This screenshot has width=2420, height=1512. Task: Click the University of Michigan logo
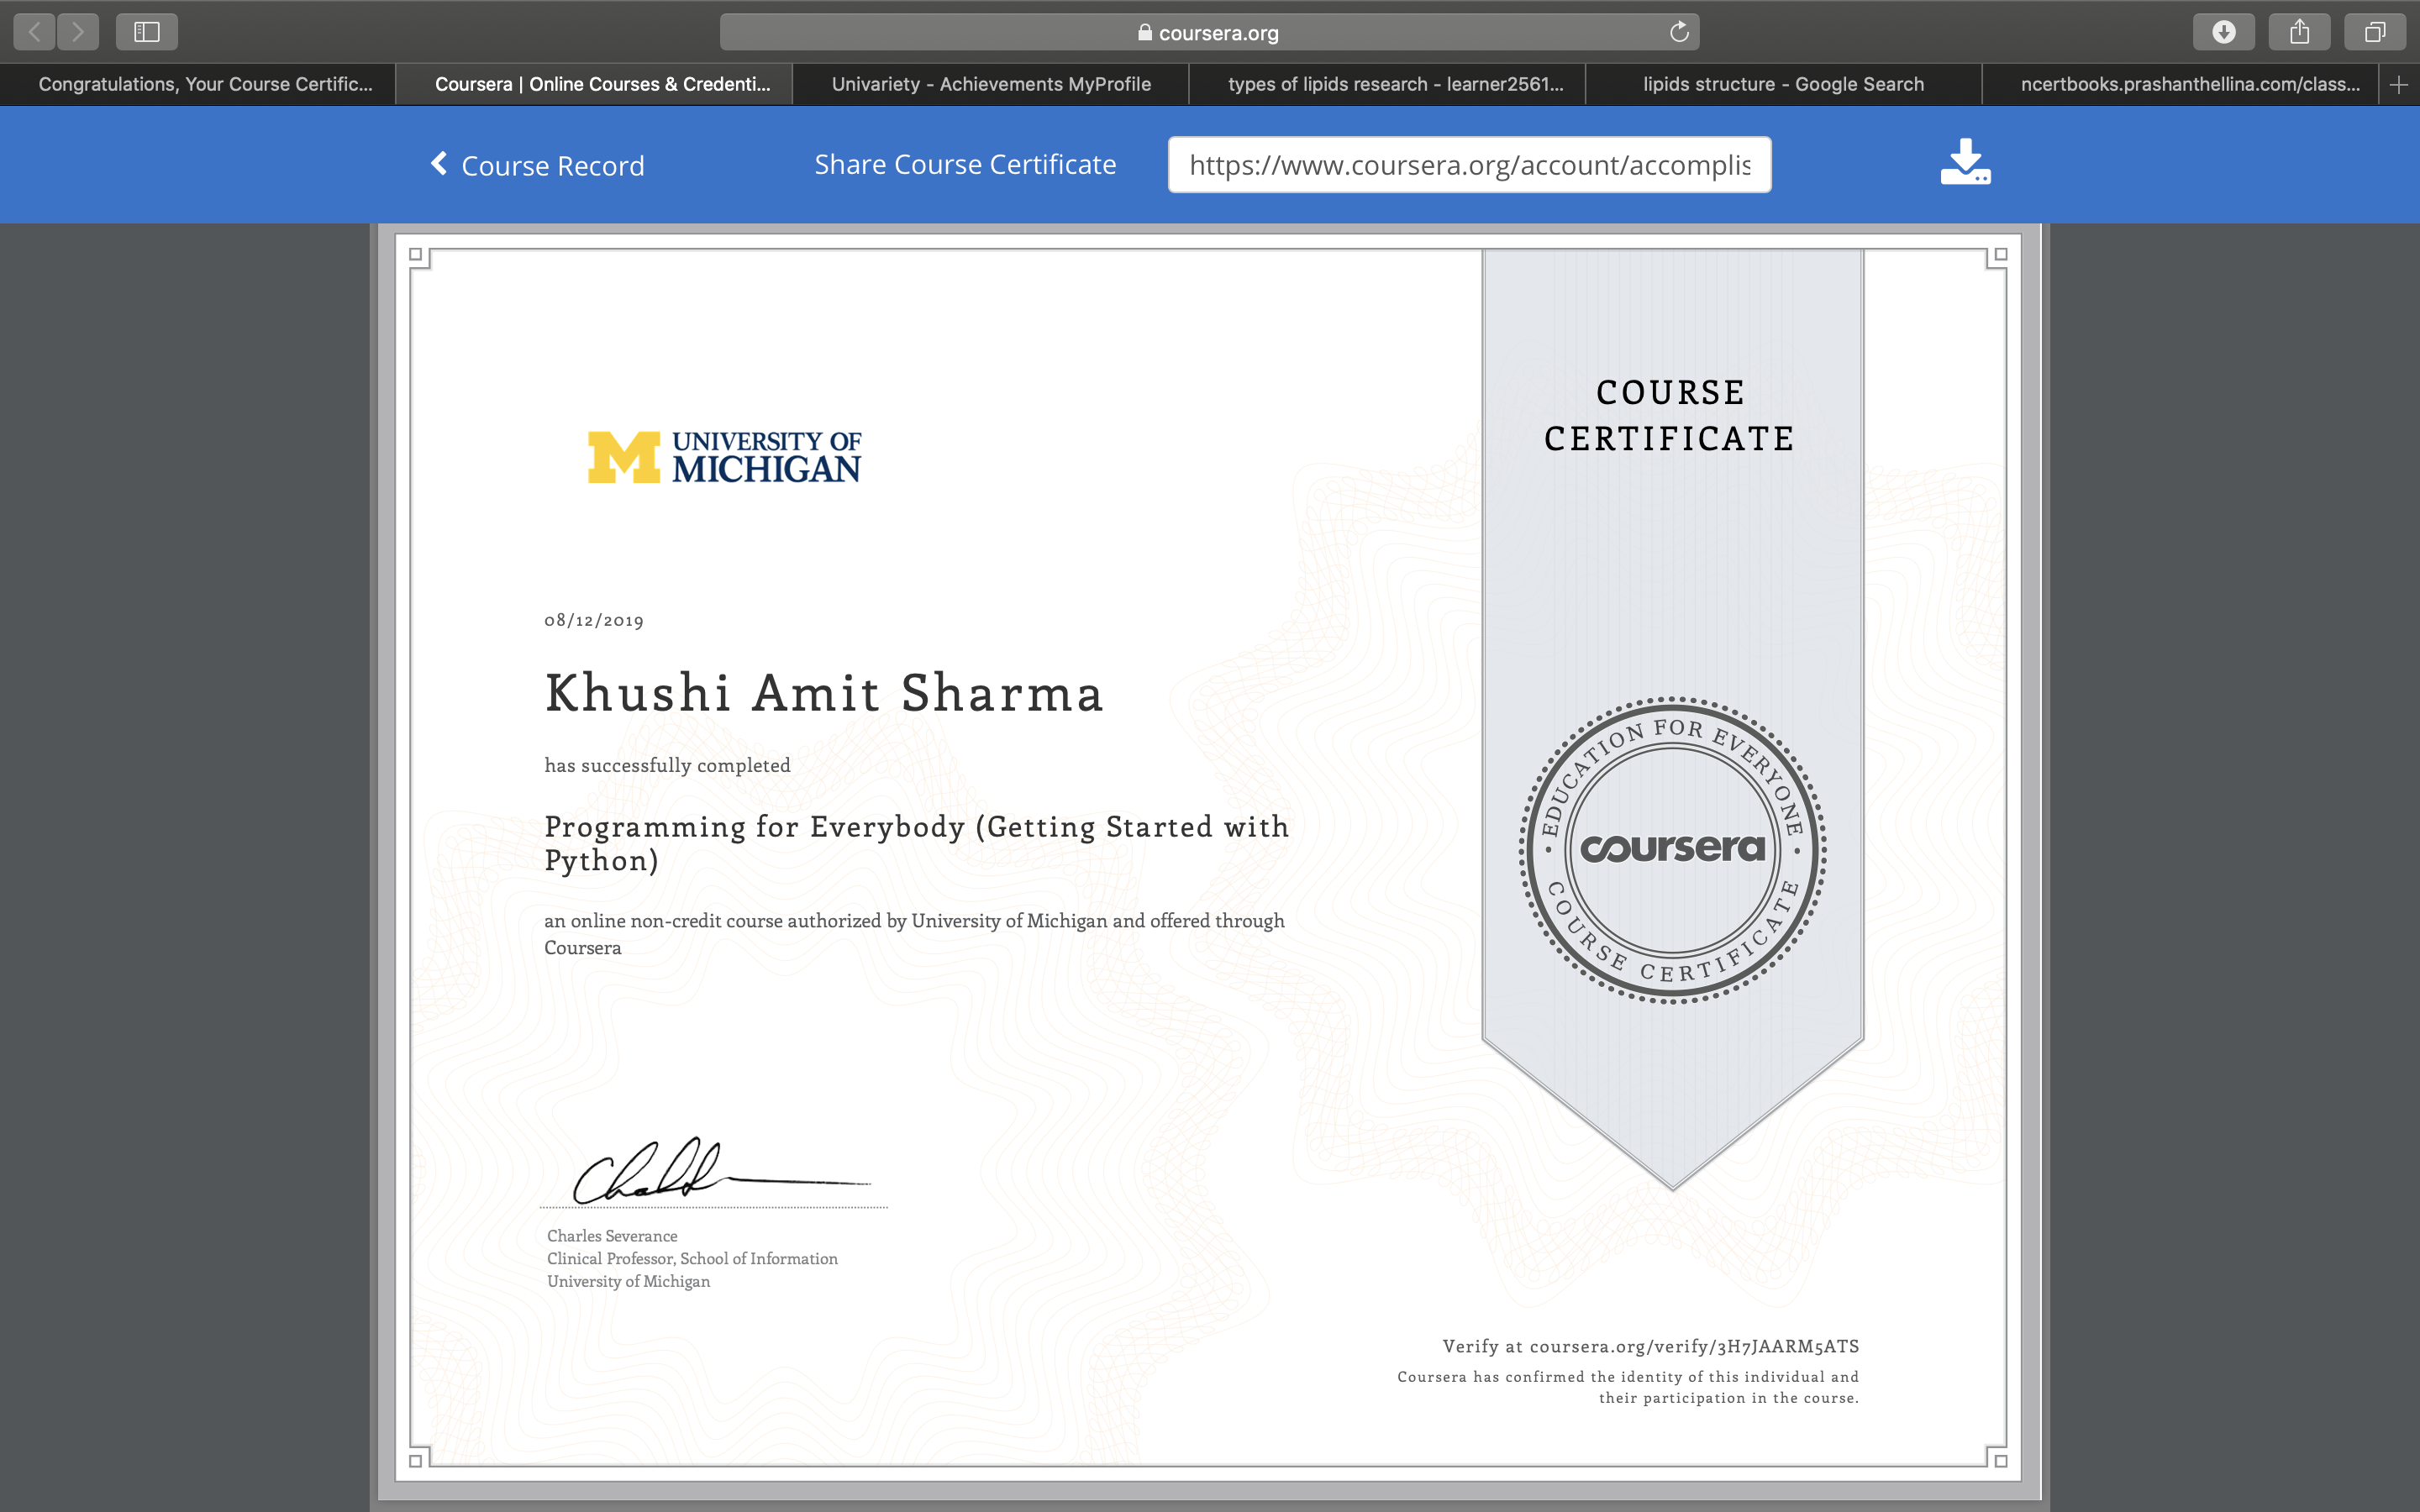[724, 457]
